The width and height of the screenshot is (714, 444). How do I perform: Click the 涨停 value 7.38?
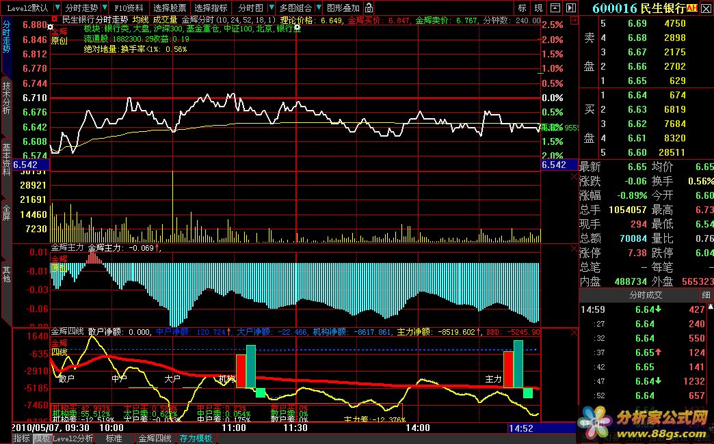[x=637, y=253]
